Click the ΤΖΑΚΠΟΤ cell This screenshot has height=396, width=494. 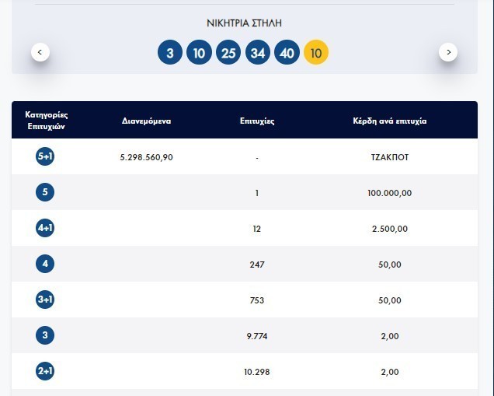(390, 157)
